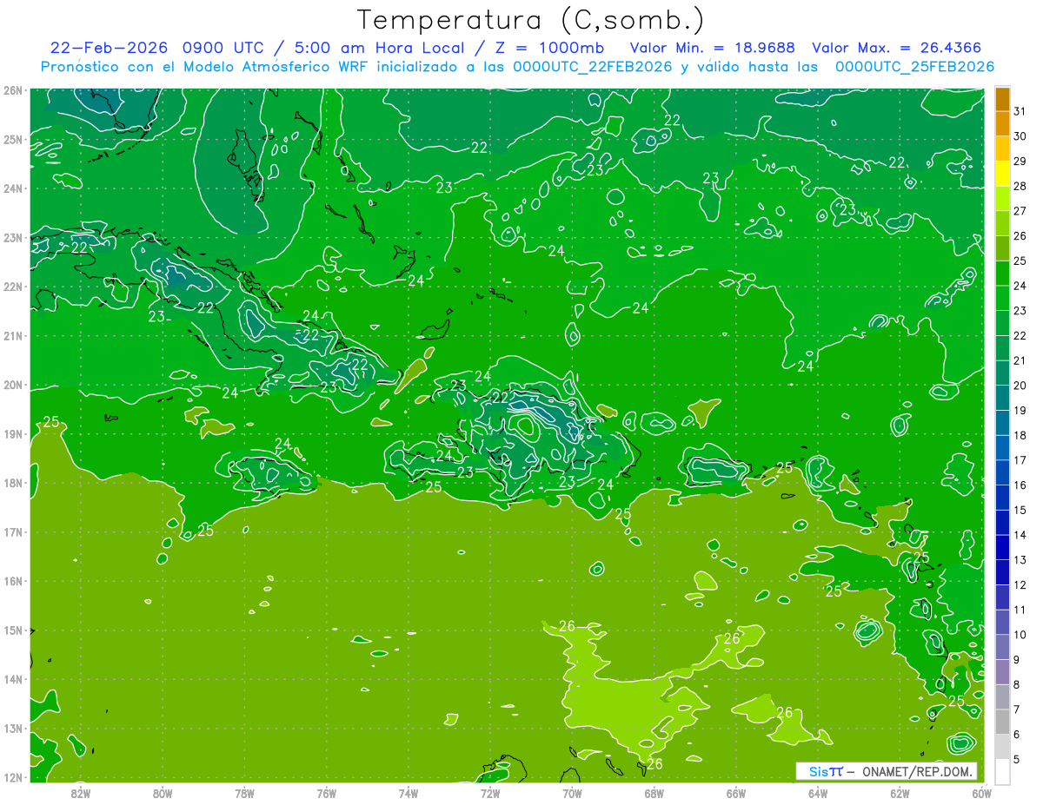Click the "72W" longitude axis label

coord(490,792)
